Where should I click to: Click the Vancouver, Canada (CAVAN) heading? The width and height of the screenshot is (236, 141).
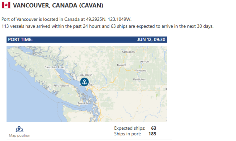[58, 6]
